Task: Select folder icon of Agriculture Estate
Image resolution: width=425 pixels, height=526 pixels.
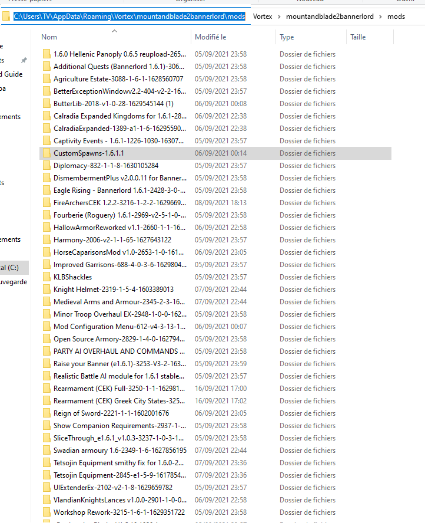Action: coord(47,79)
